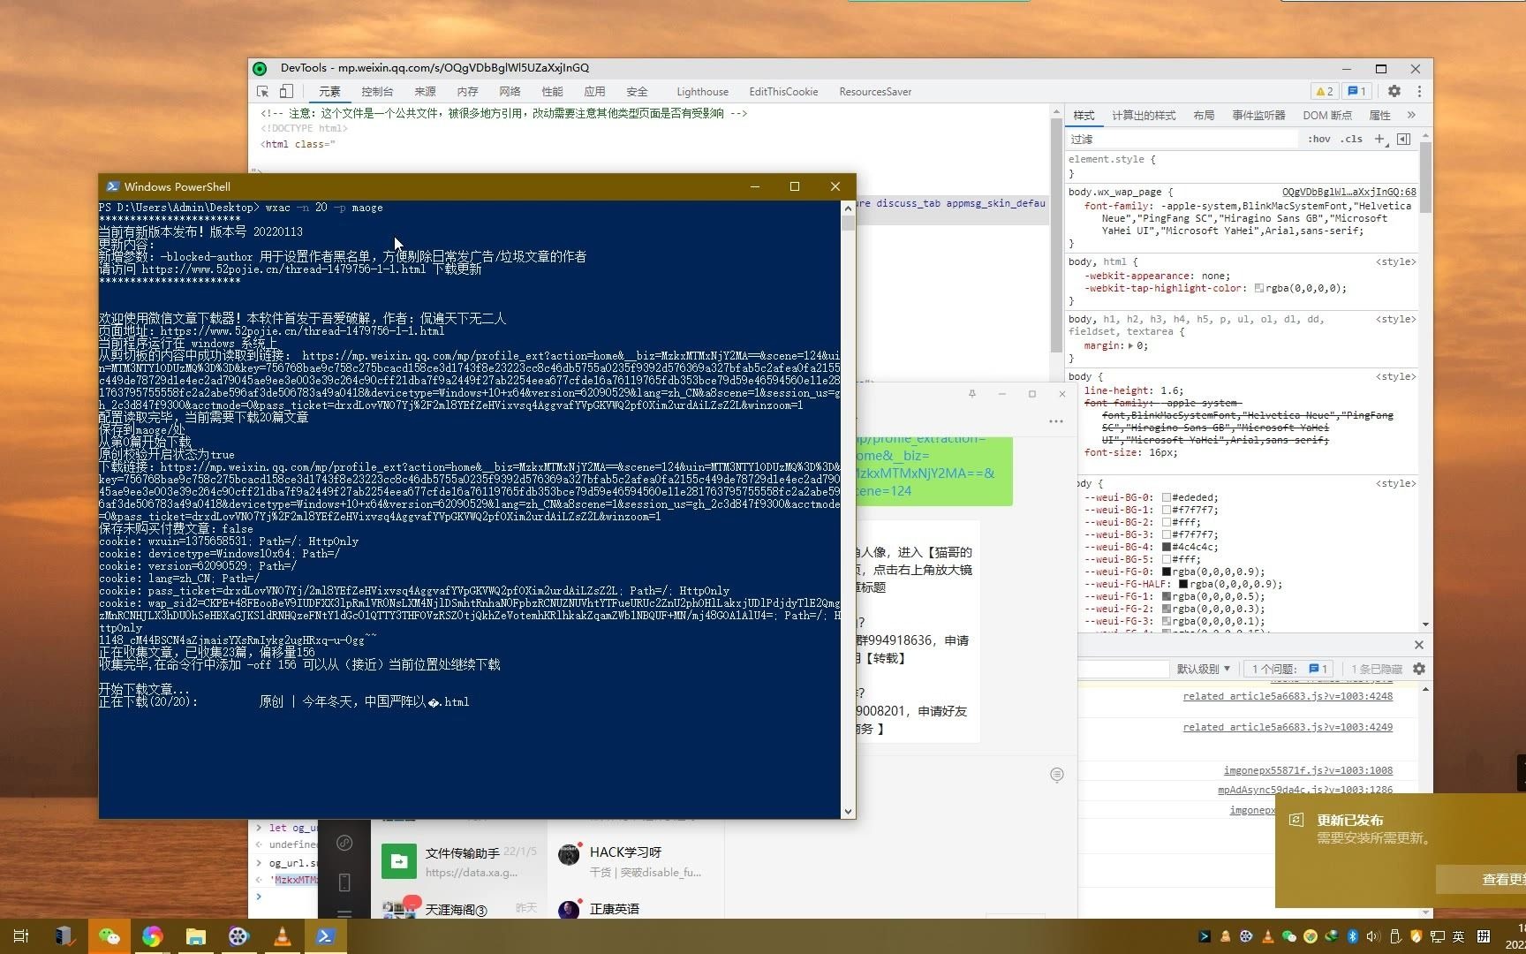Click the new style rule plus icon
Image resolution: width=1526 pixels, height=954 pixels.
[x=1379, y=139]
